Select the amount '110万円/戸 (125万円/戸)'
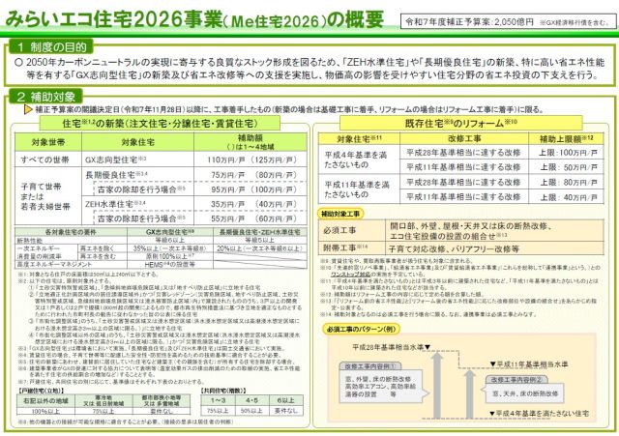Viewport: 619px width, 436px height. coord(251,160)
